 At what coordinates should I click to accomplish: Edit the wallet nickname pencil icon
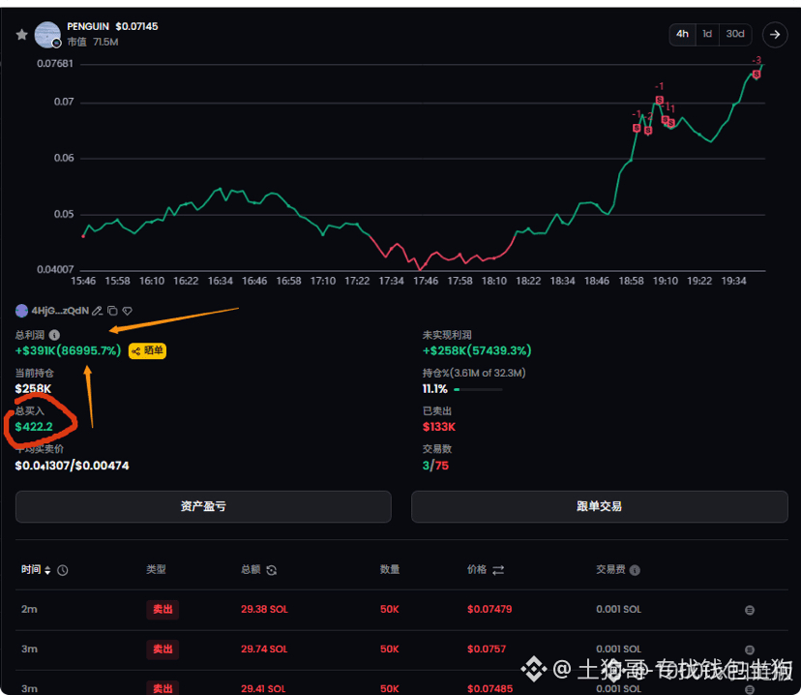pyautogui.click(x=97, y=311)
